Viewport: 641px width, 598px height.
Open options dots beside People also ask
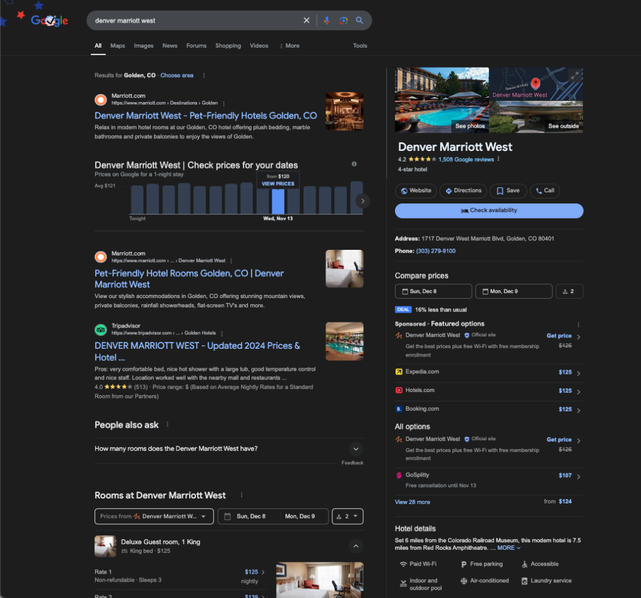click(167, 425)
